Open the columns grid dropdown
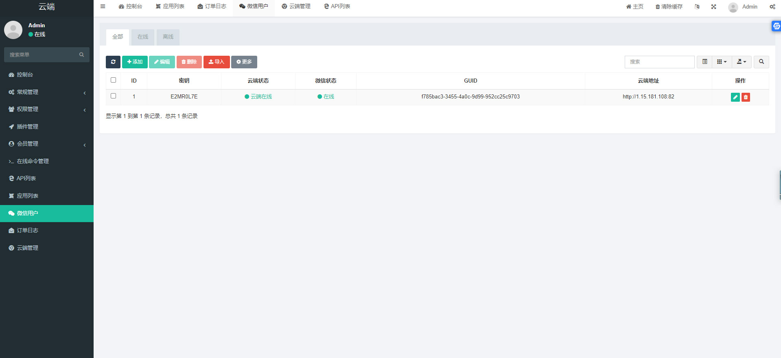Viewport: 781px width, 358px height. pyautogui.click(x=722, y=62)
